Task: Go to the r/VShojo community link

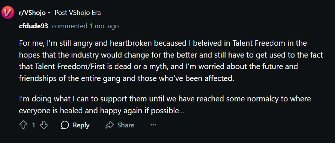Action: tap(32, 13)
